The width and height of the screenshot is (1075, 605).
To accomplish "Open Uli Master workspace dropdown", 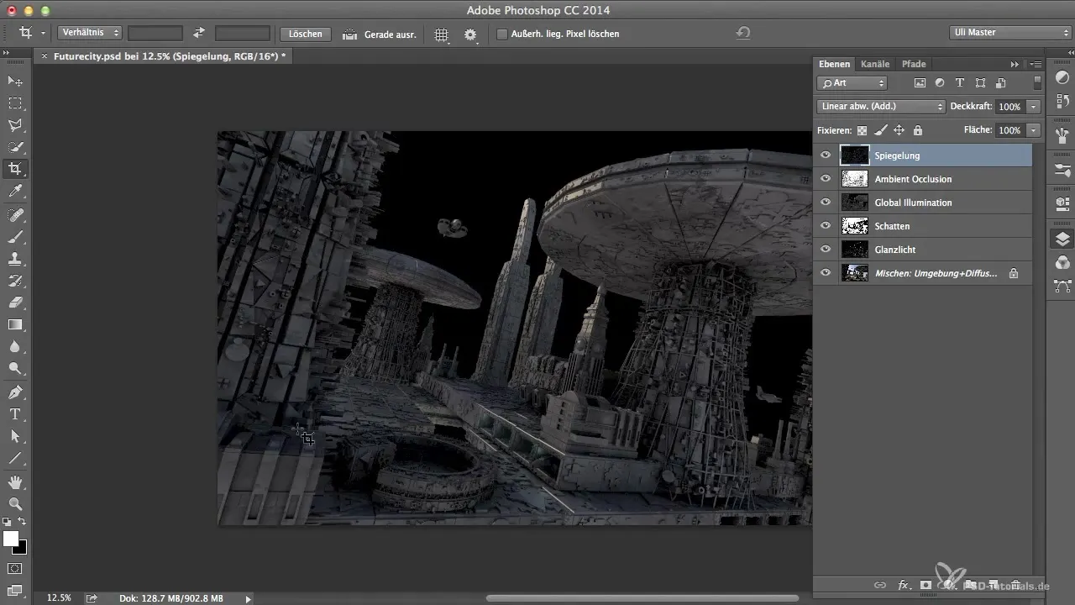I will (x=1009, y=34).
